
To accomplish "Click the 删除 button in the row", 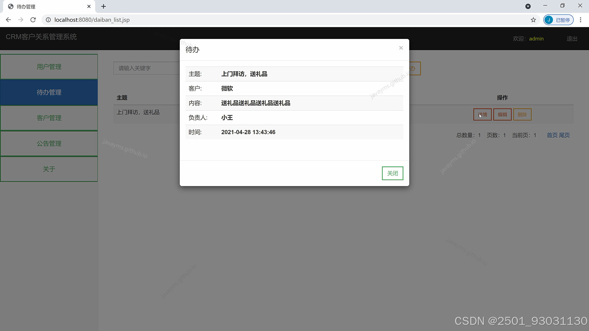I will point(522,114).
